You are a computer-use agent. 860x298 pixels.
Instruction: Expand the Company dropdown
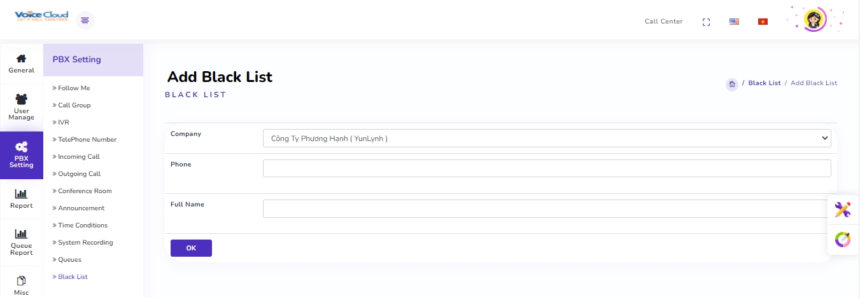pyautogui.click(x=547, y=138)
